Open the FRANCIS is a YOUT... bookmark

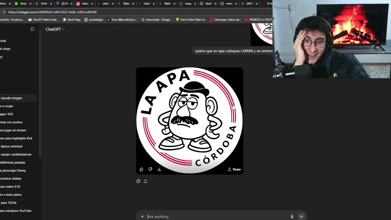[258, 20]
